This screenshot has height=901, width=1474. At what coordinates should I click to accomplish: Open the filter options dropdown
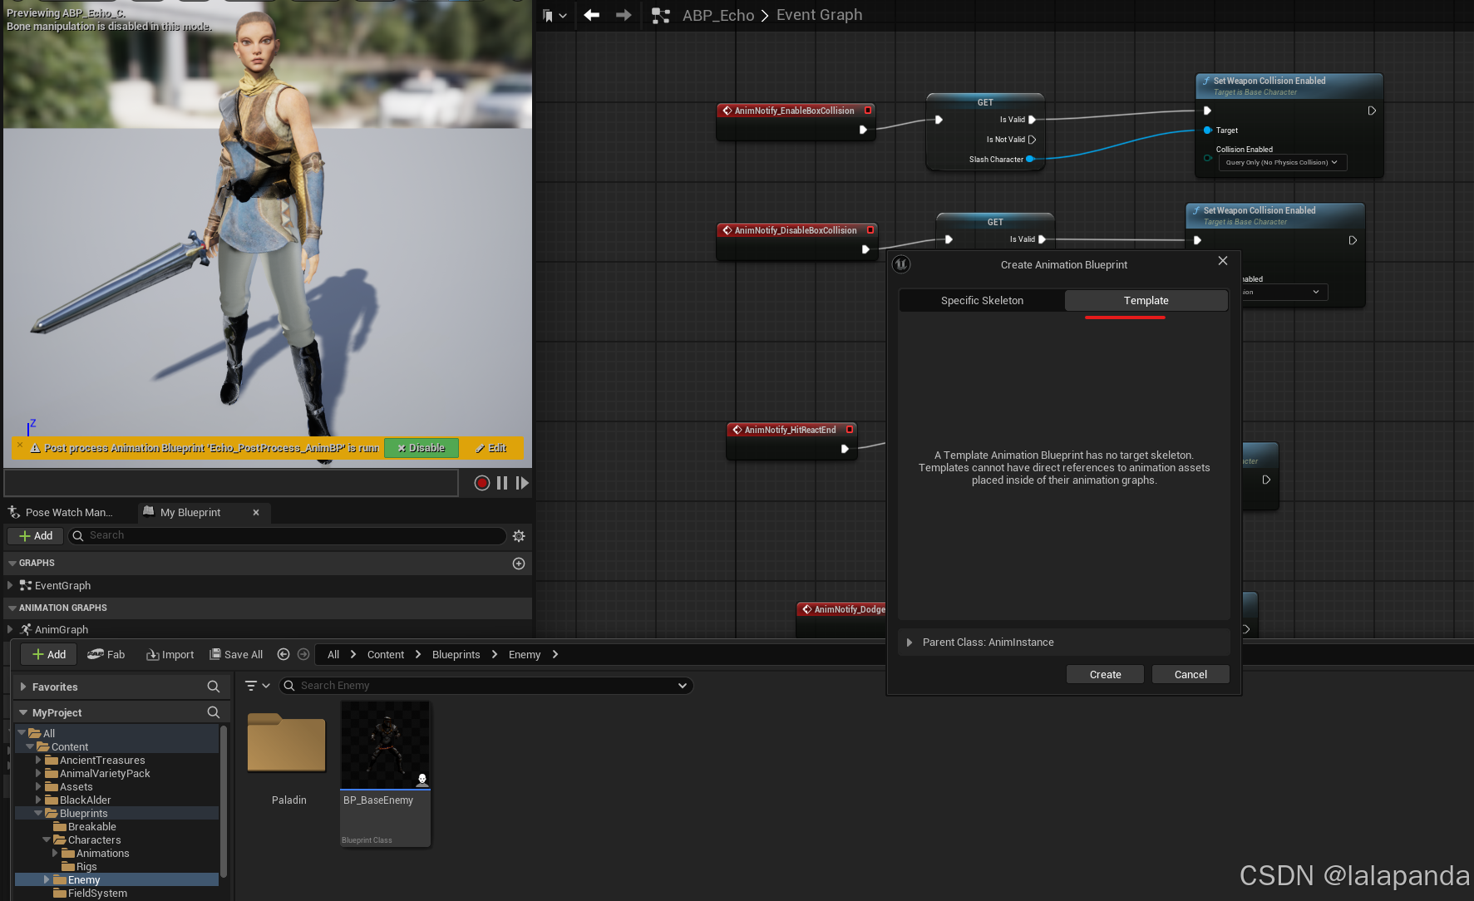(257, 686)
